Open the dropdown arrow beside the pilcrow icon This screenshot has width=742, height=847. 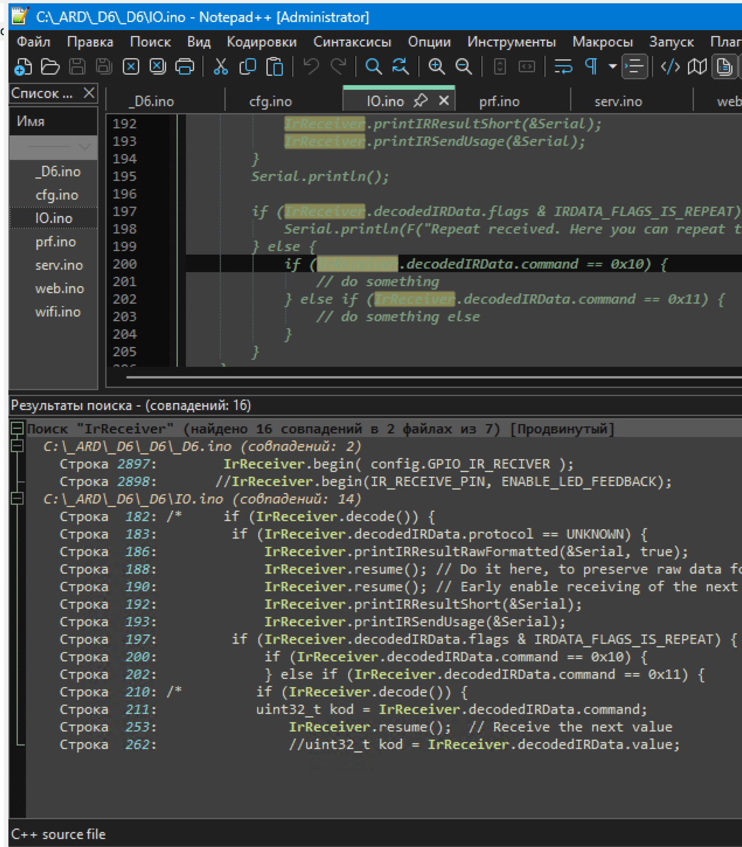(613, 67)
